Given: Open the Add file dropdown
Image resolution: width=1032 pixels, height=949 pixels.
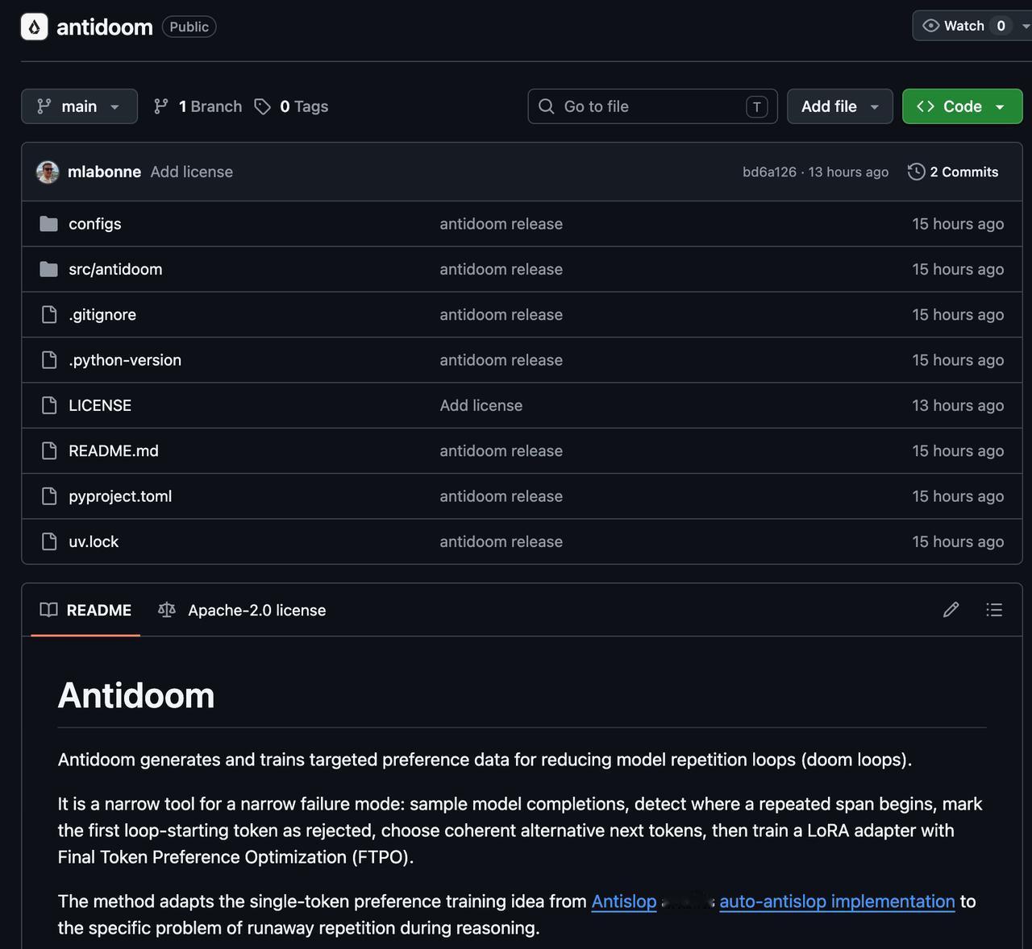Looking at the screenshot, I should (839, 106).
